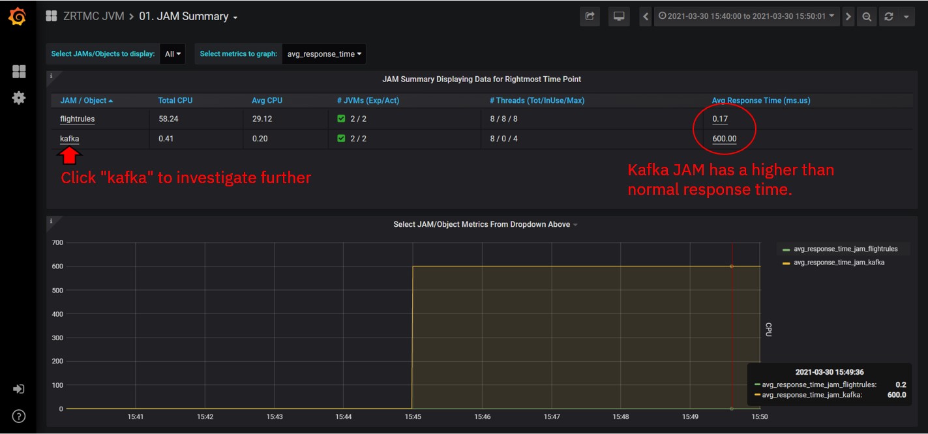The image size is (928, 434).
Task: Click flightrules threads value 8 / 8 / 8
Action: tap(503, 119)
